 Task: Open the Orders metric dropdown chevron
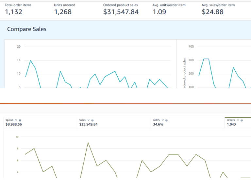coord(238,120)
